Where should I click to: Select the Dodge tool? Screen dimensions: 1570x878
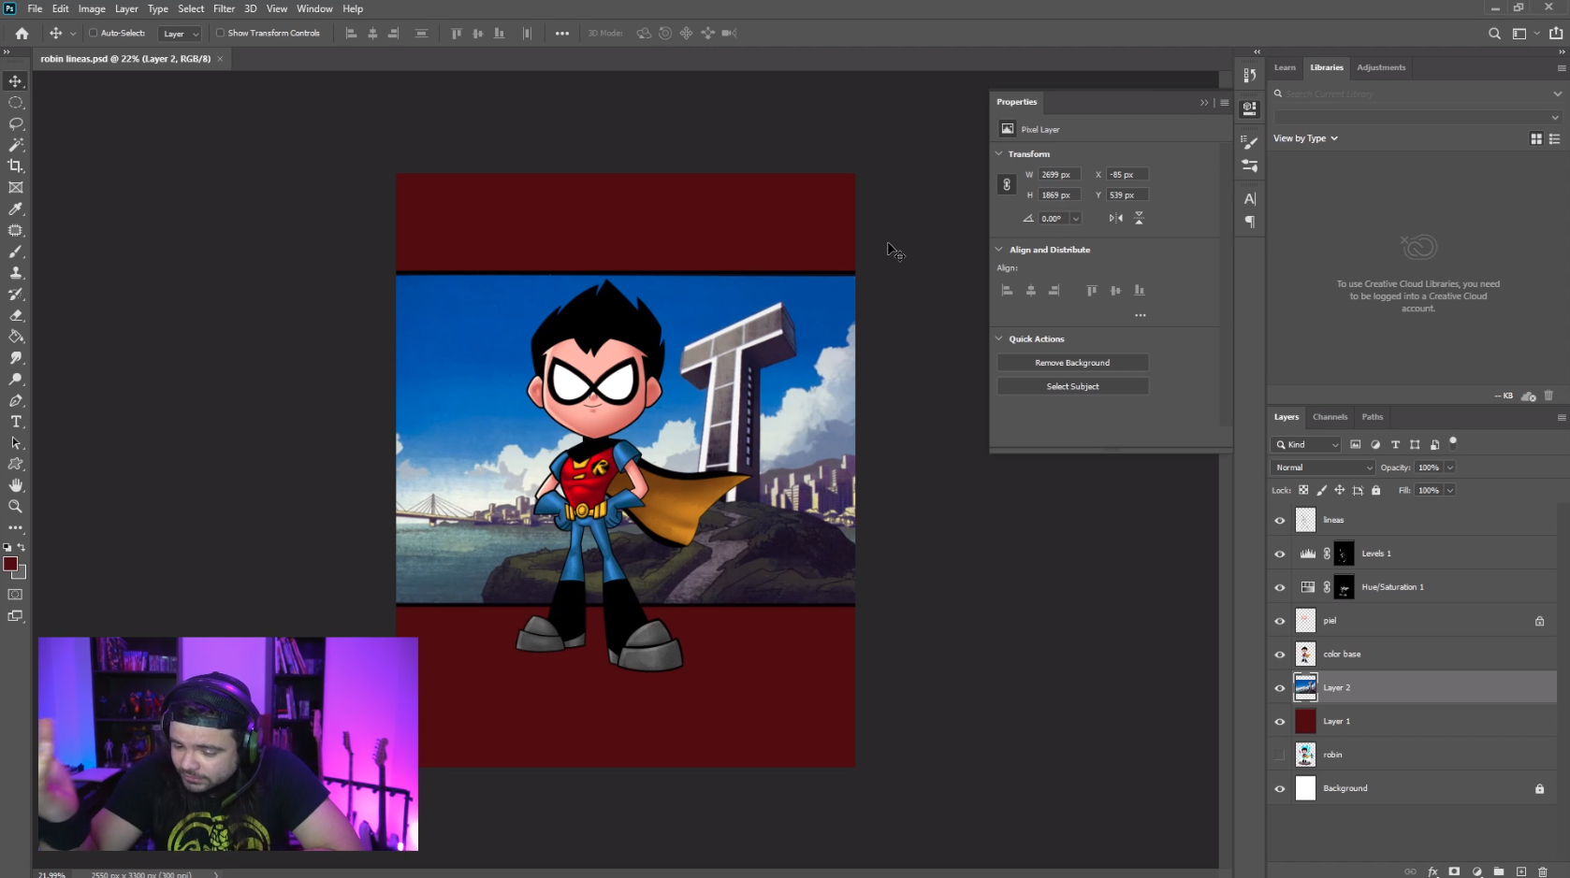pyautogui.click(x=16, y=380)
